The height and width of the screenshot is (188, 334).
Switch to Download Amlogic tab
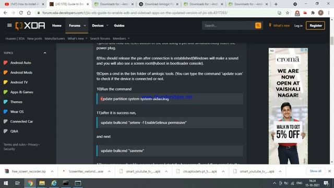pyautogui.click(x=159, y=4)
